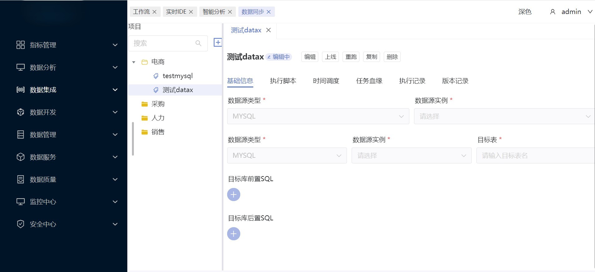Expand the 数据开发 menu chevron
595x272 pixels.
(115, 112)
